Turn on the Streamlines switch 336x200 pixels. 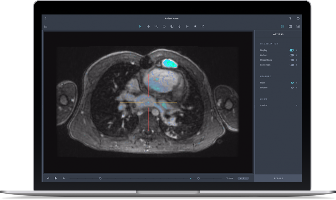pos(292,60)
